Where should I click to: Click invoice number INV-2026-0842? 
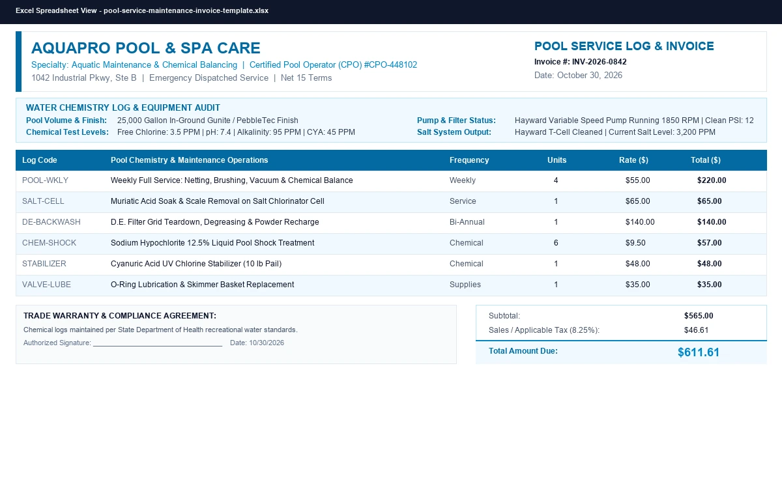point(581,62)
